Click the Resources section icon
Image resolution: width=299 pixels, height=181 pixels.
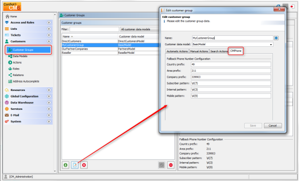point(7,90)
